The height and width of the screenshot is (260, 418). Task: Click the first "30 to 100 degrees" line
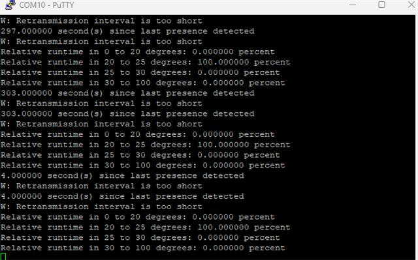(142, 83)
